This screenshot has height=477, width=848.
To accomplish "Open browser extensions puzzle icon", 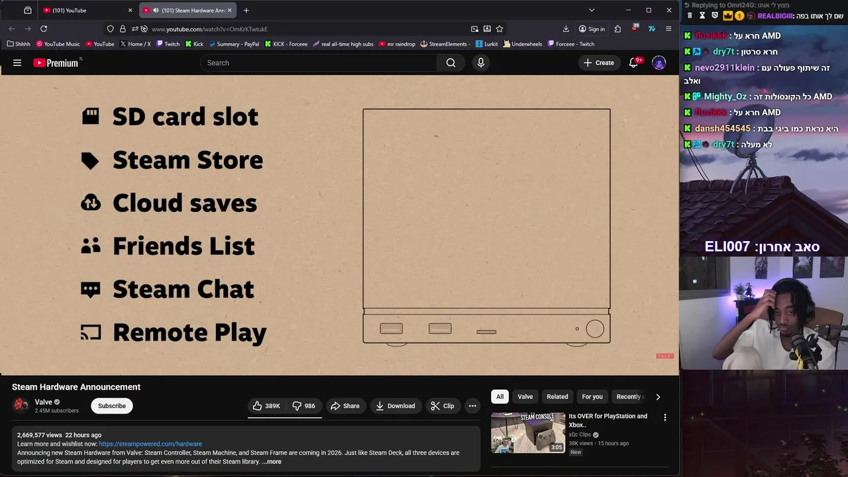I will click(617, 28).
